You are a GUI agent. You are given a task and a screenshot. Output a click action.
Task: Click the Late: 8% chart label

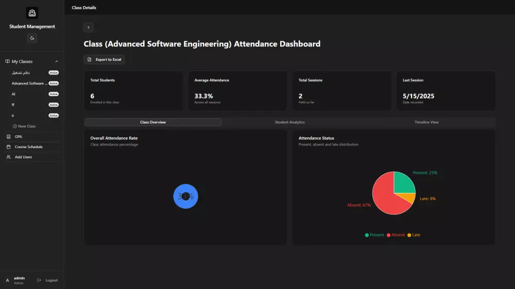pyautogui.click(x=427, y=198)
